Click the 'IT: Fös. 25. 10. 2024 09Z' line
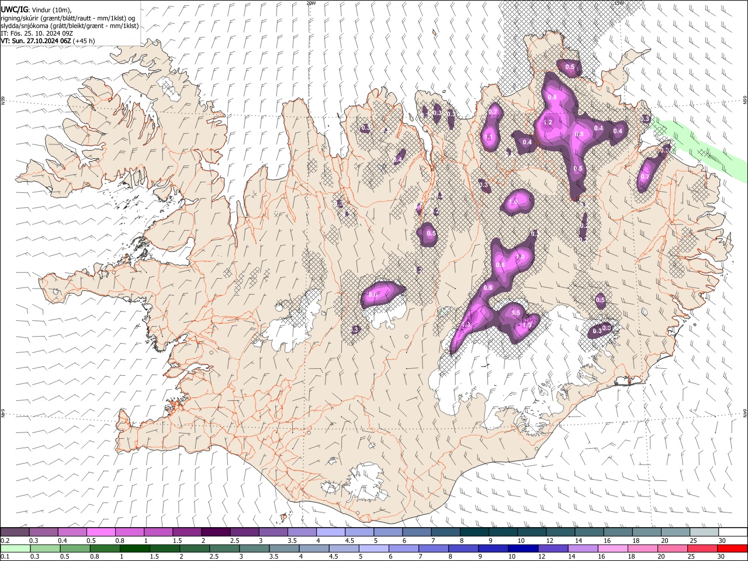The width and height of the screenshot is (748, 561). pos(36,33)
